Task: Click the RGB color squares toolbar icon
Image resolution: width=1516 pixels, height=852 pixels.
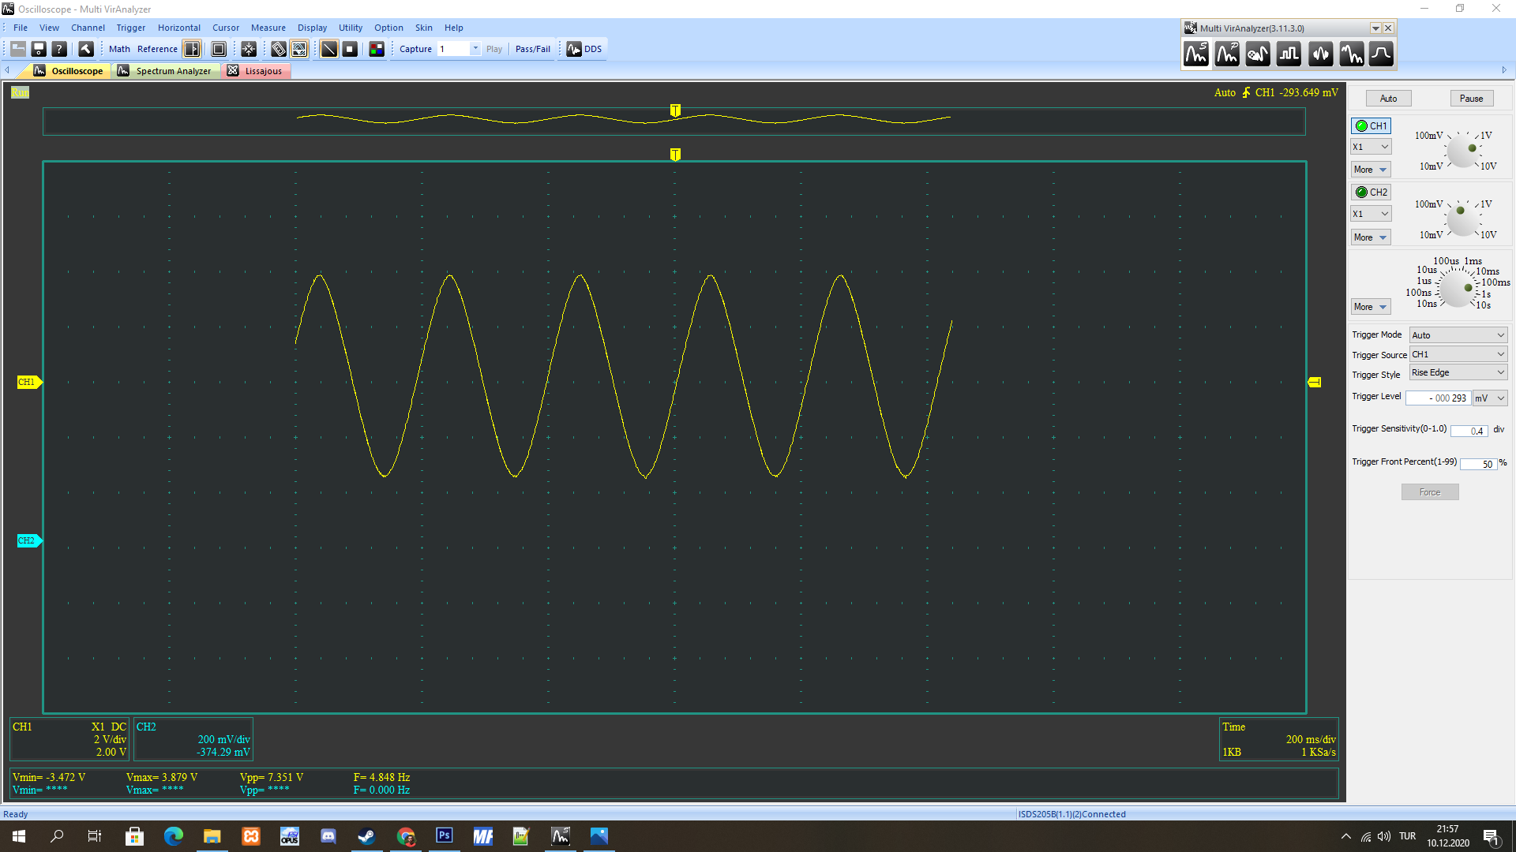Action: tap(377, 49)
